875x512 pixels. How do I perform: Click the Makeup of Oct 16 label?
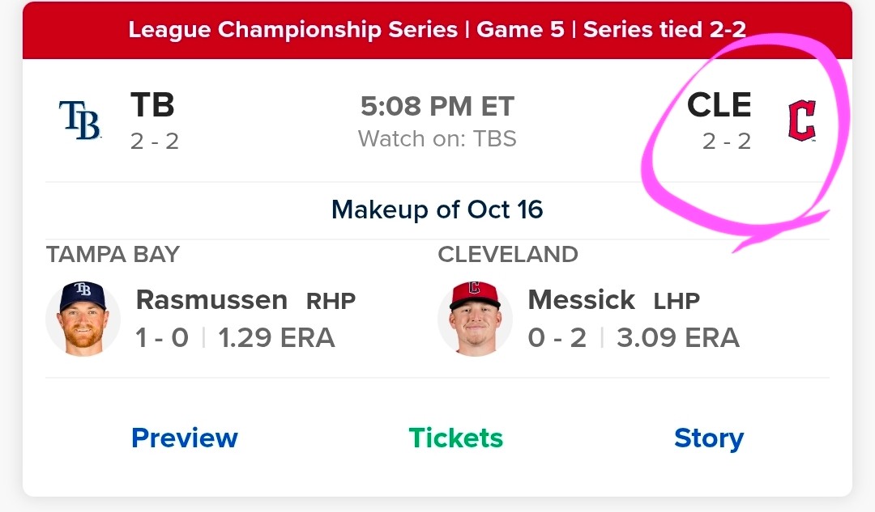tap(437, 210)
